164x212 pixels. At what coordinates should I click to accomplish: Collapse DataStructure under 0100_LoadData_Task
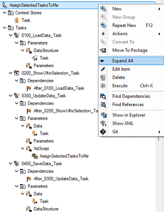22,50
